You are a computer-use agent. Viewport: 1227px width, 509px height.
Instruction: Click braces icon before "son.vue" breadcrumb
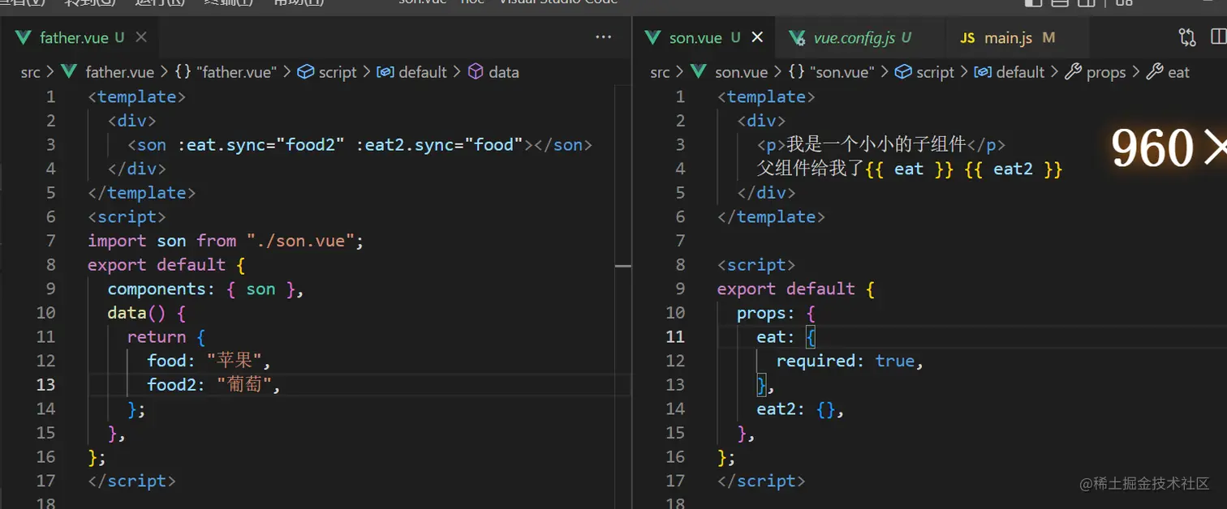[797, 72]
